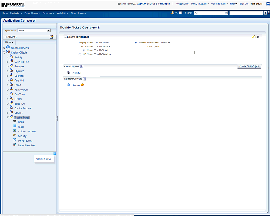Click the Edit pencil icon
This screenshot has width=270, height=216.
[x=253, y=37]
